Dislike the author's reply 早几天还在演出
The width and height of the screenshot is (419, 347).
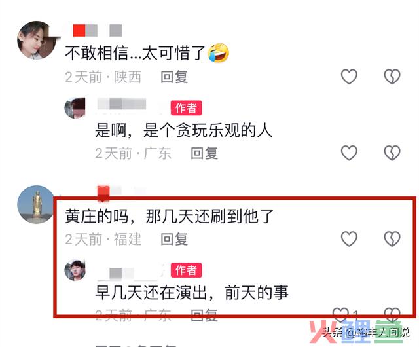click(x=392, y=314)
